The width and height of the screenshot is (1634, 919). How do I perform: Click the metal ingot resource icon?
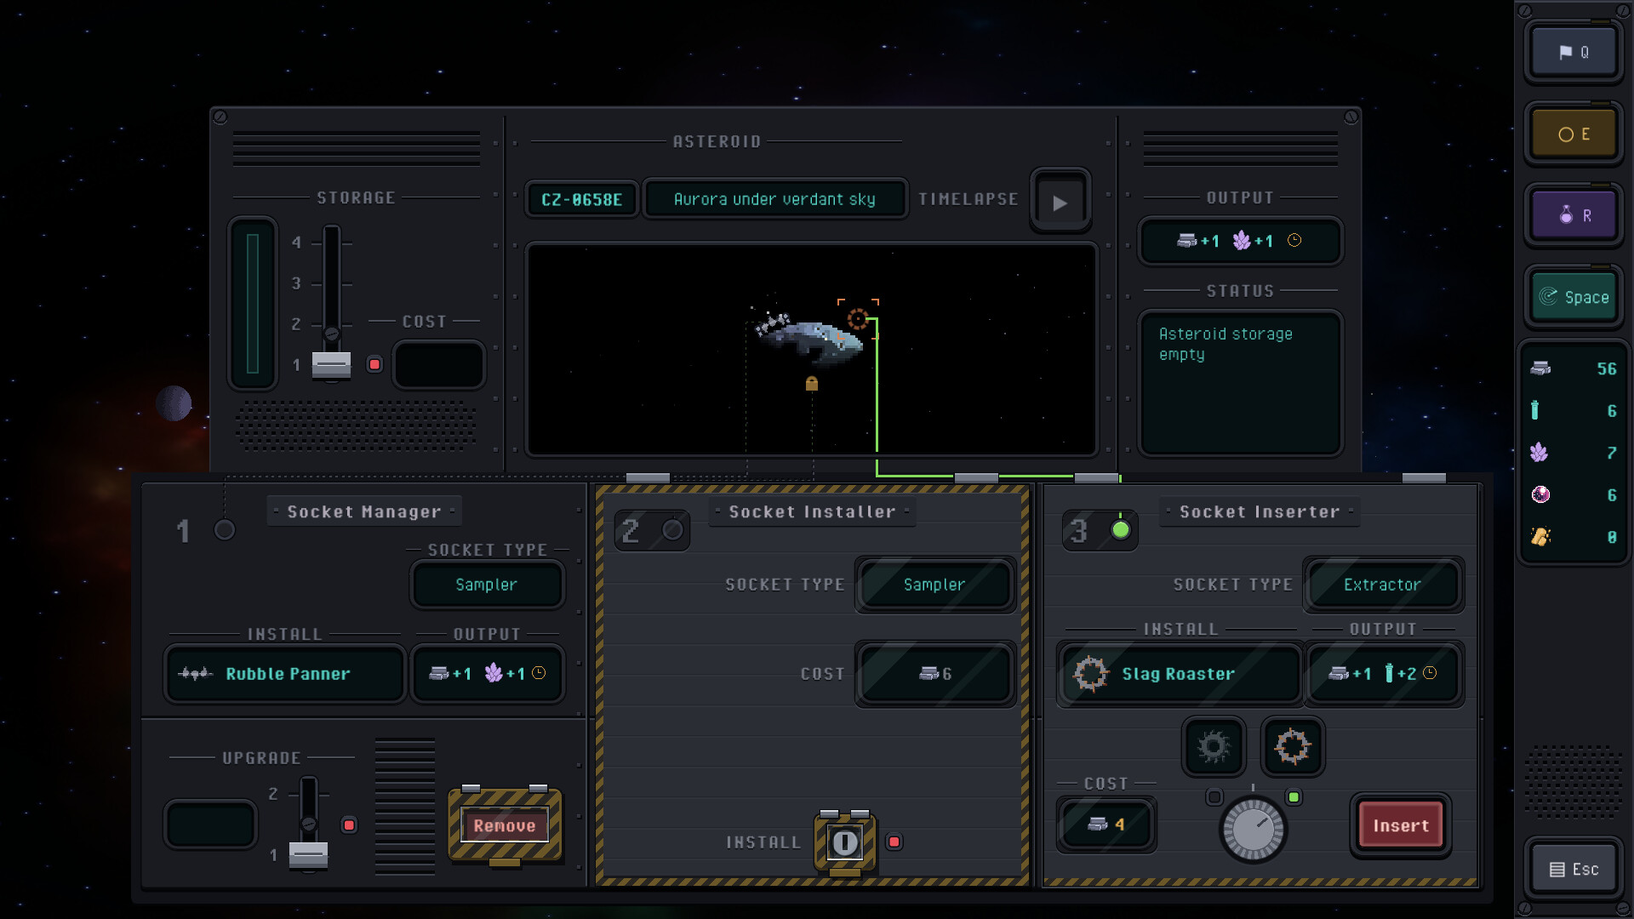[1540, 368]
